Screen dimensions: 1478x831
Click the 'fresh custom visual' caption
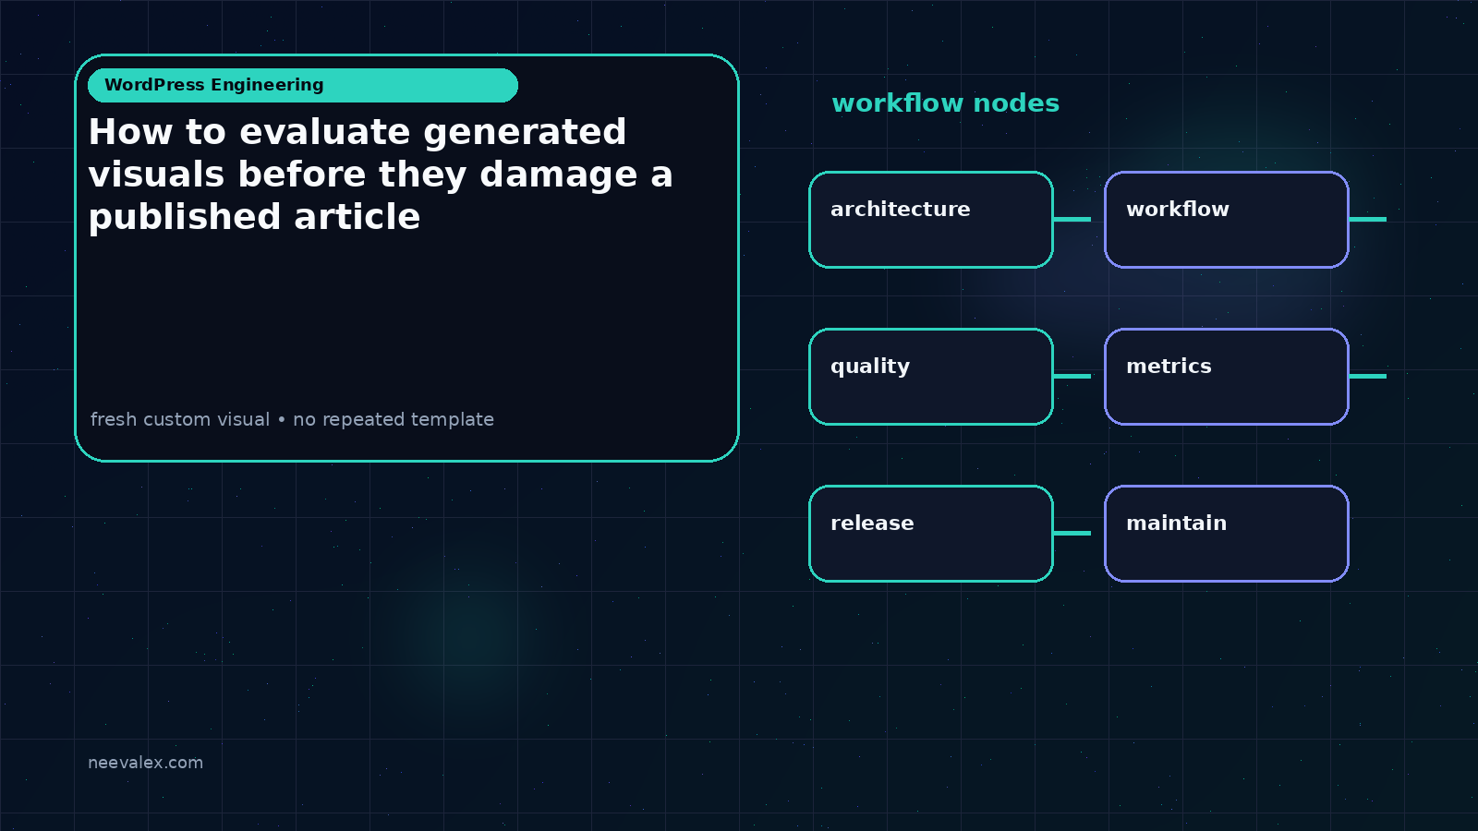click(292, 419)
